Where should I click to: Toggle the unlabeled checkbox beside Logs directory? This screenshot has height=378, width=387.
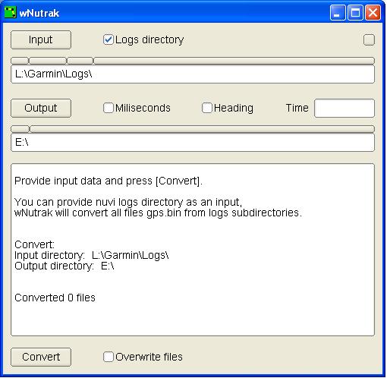(x=369, y=39)
